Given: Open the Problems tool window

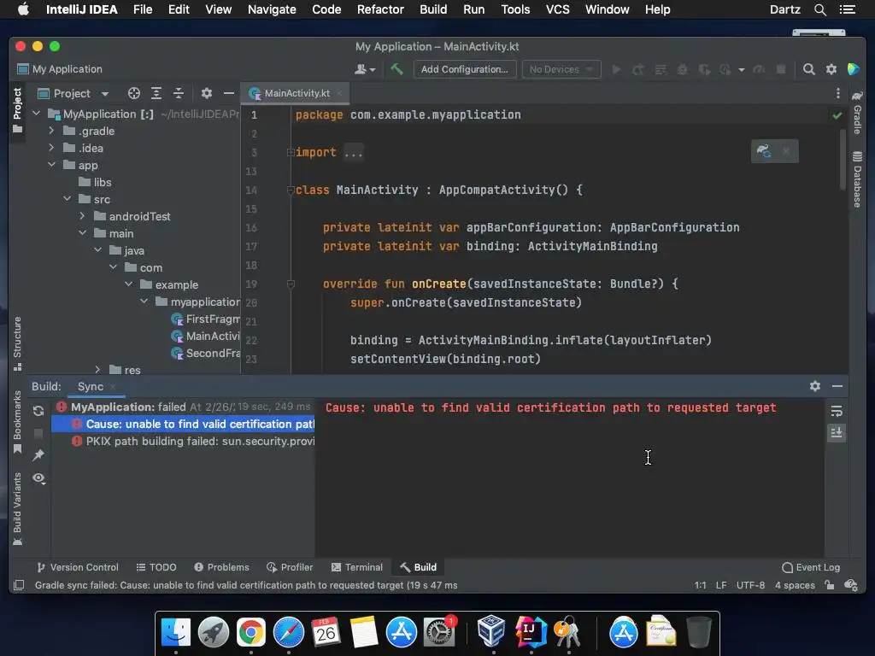Looking at the screenshot, I should (221, 567).
